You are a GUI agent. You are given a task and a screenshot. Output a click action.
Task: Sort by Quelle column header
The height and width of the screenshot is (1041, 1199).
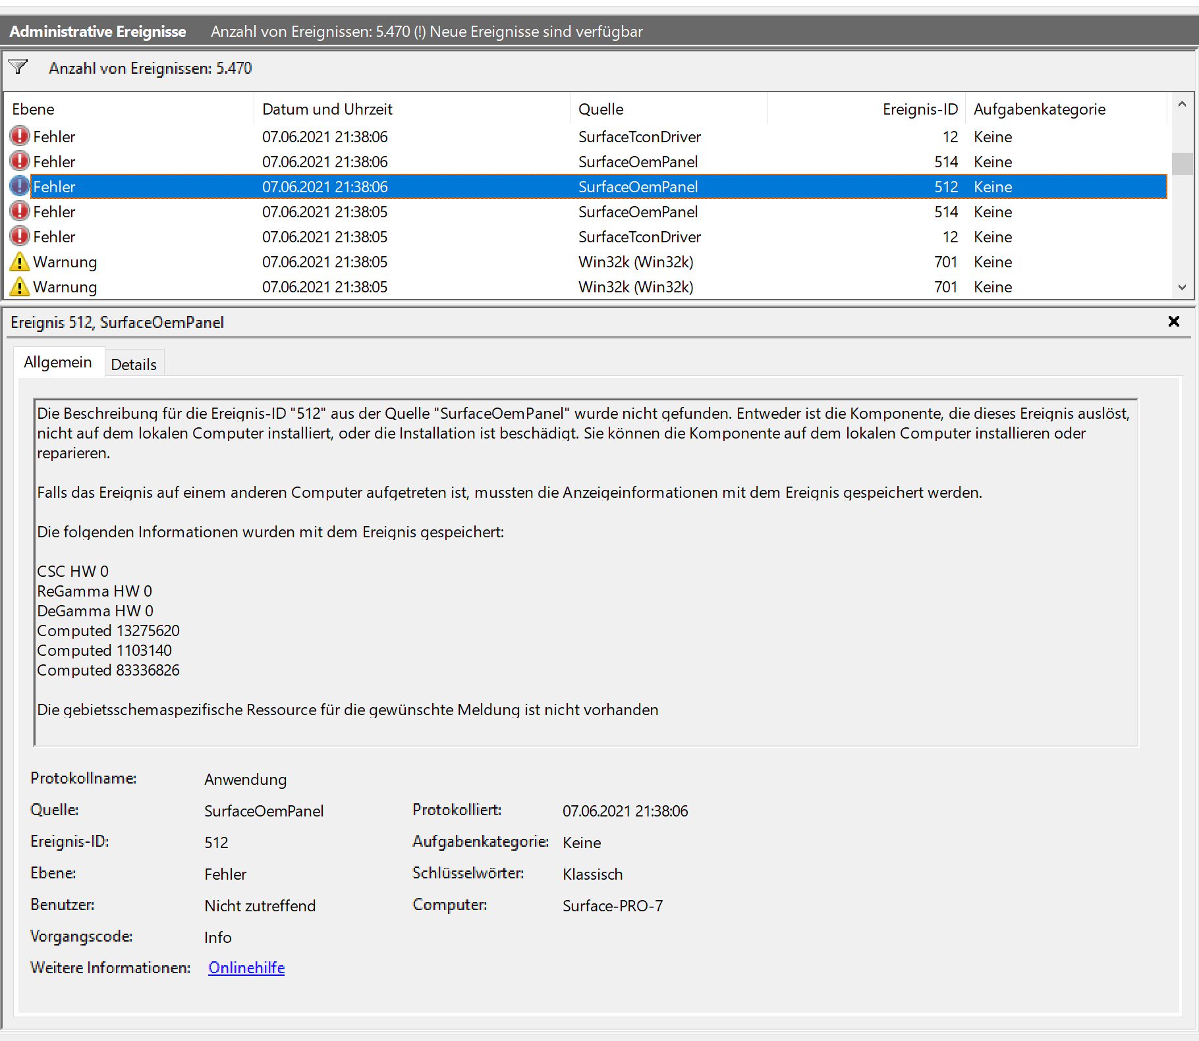coord(669,109)
